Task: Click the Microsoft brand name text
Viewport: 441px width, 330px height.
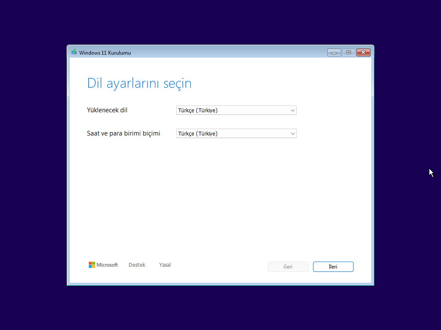Action: [108, 265]
